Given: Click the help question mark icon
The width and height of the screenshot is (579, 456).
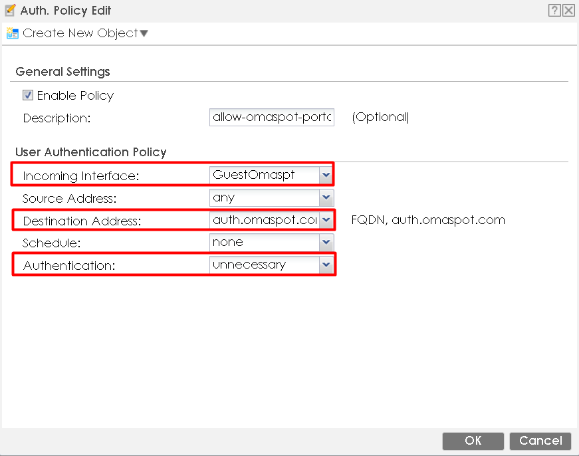Looking at the screenshot, I should [x=554, y=10].
